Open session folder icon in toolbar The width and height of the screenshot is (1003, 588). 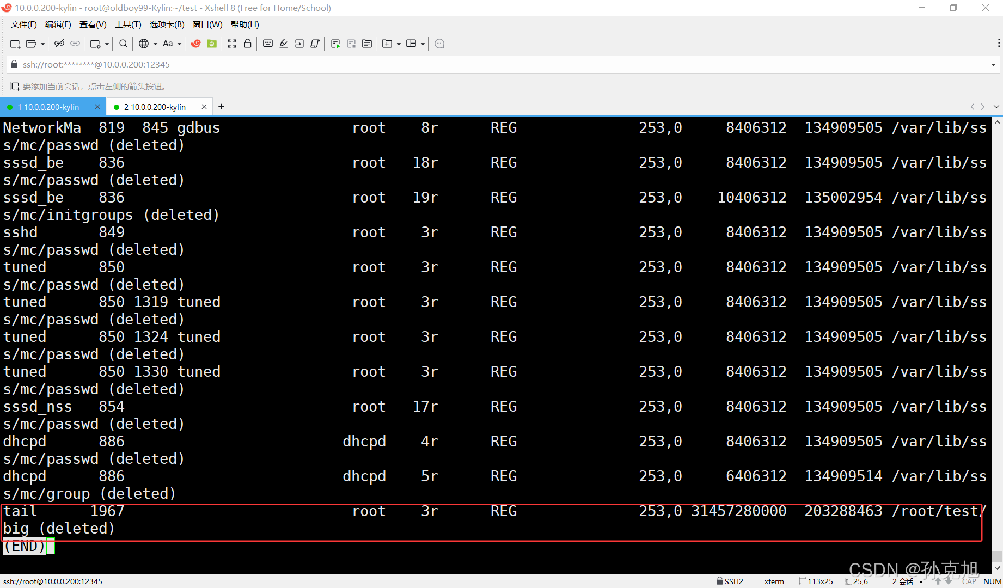[32, 44]
